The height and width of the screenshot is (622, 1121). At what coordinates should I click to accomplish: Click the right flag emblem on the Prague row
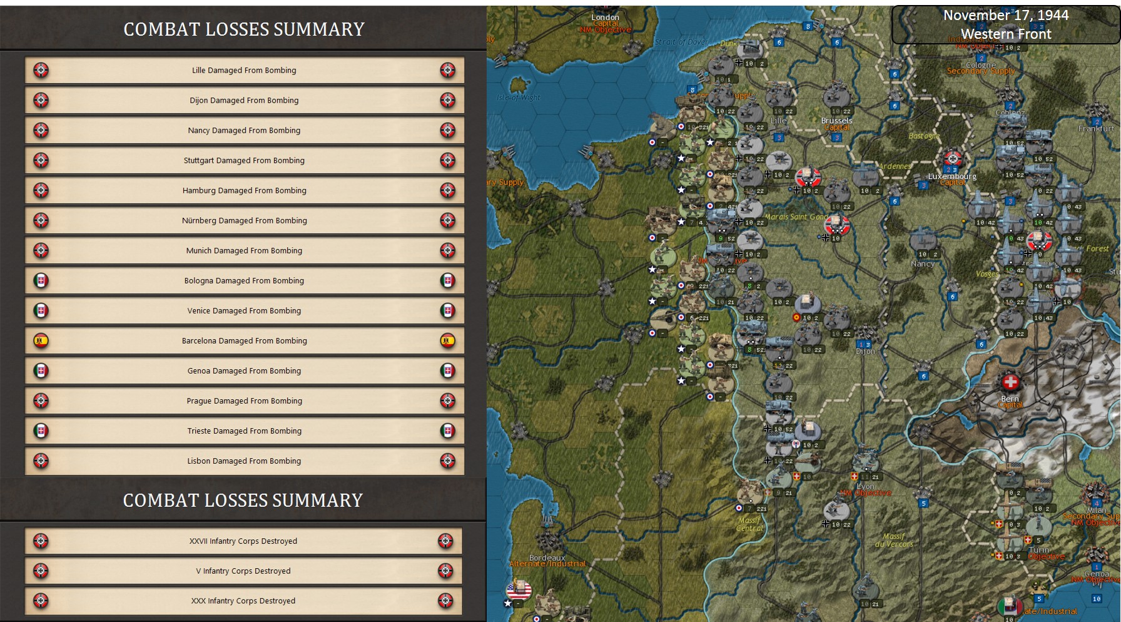447,400
